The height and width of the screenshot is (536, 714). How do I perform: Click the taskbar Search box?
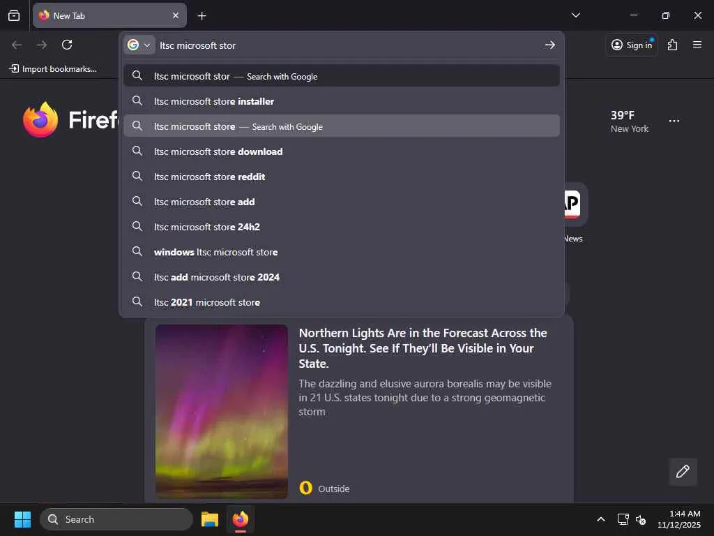click(116, 519)
